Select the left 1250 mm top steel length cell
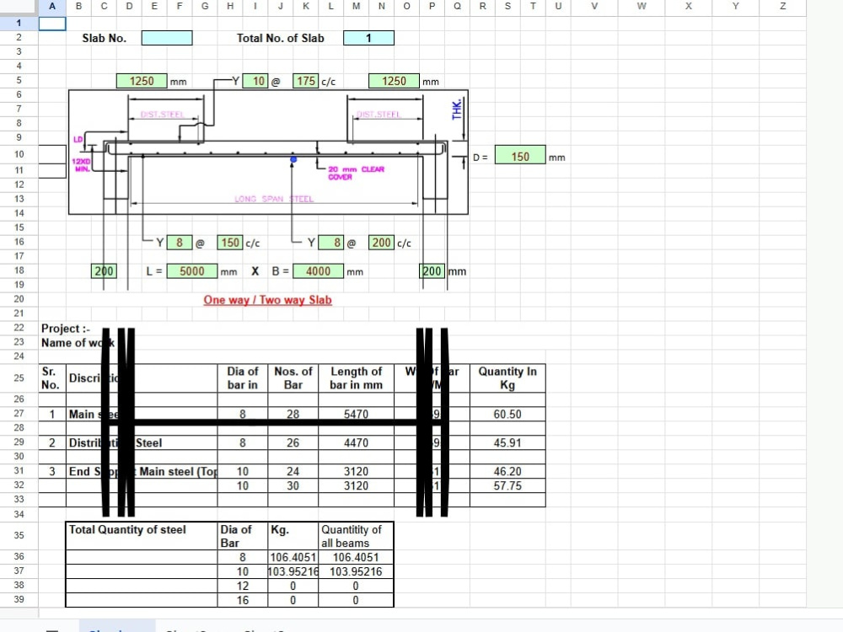 142,81
